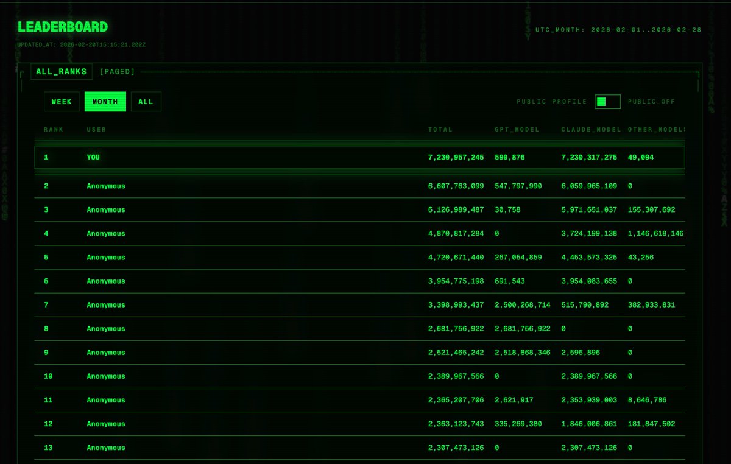731x464 pixels.
Task: Click total value 6,126,989,487
Action: click(x=456, y=209)
